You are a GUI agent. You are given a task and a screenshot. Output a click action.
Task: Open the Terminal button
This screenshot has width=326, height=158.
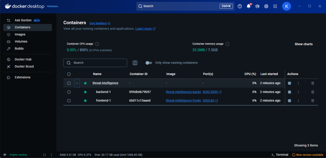click(280, 155)
